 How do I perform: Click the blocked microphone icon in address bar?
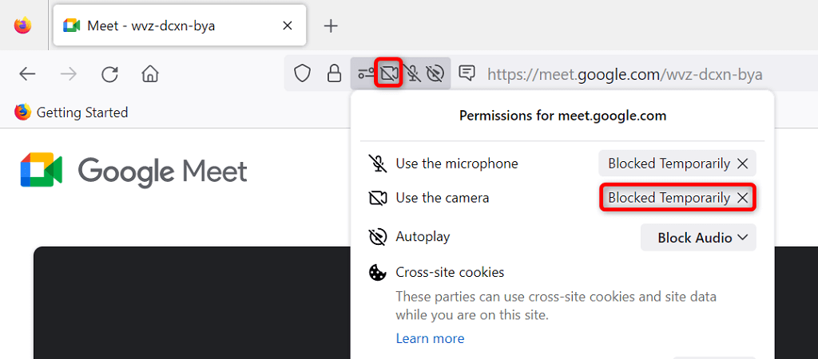click(412, 73)
